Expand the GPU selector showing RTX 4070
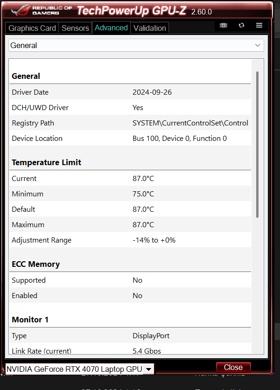The height and width of the screenshot is (390, 280). (75, 369)
